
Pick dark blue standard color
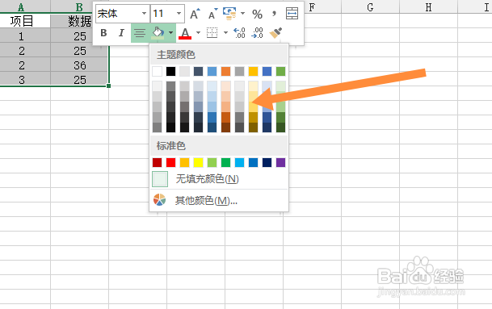click(x=267, y=163)
